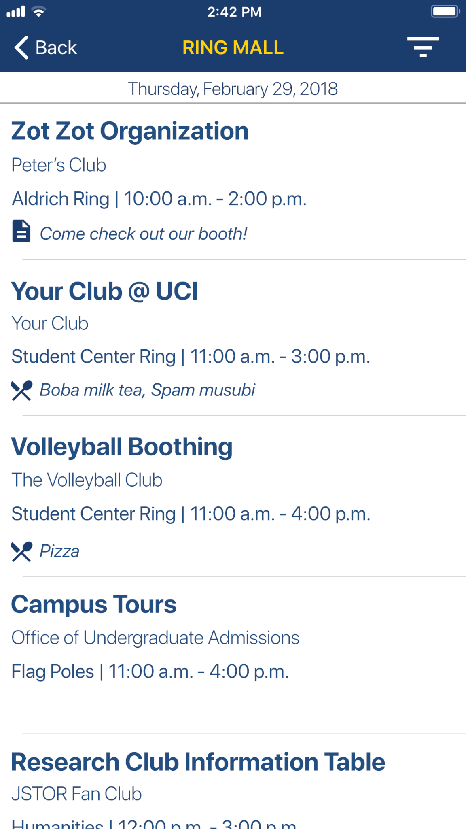This screenshot has width=466, height=829.
Task: Tap Office of Undergraduate Admissions text
Action: click(x=155, y=638)
